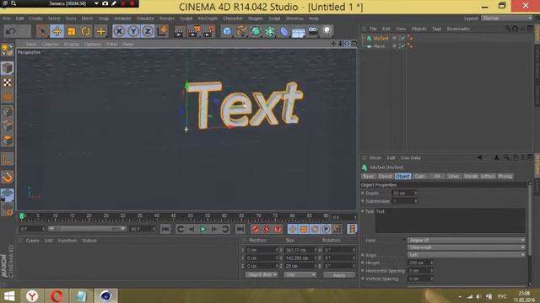Add Cube primitive object
540x303 pixels.
pos(227,32)
